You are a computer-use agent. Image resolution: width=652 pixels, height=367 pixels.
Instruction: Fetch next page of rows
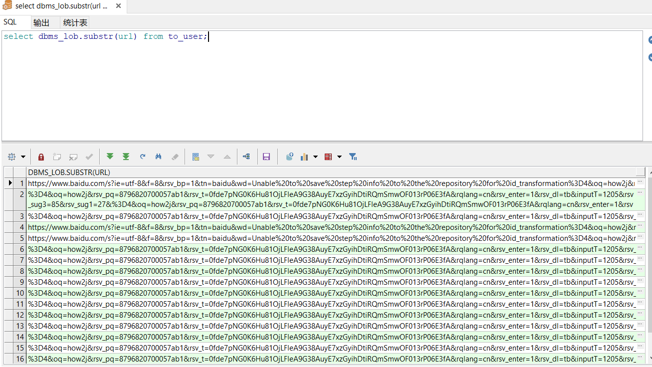[x=110, y=157]
